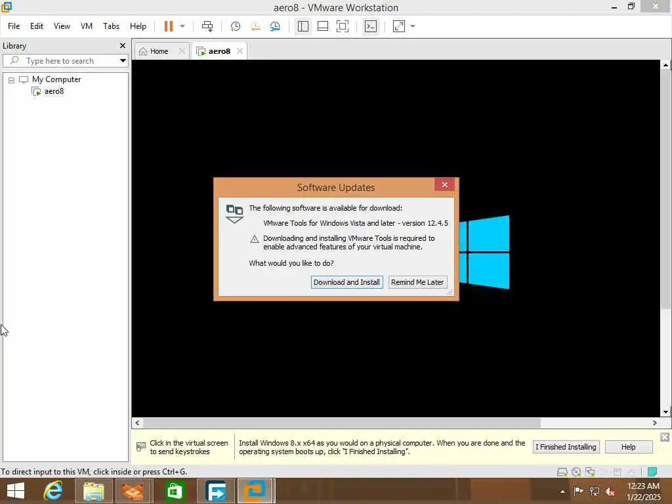
Task: Open the library search filter dropdown
Action: point(123,61)
